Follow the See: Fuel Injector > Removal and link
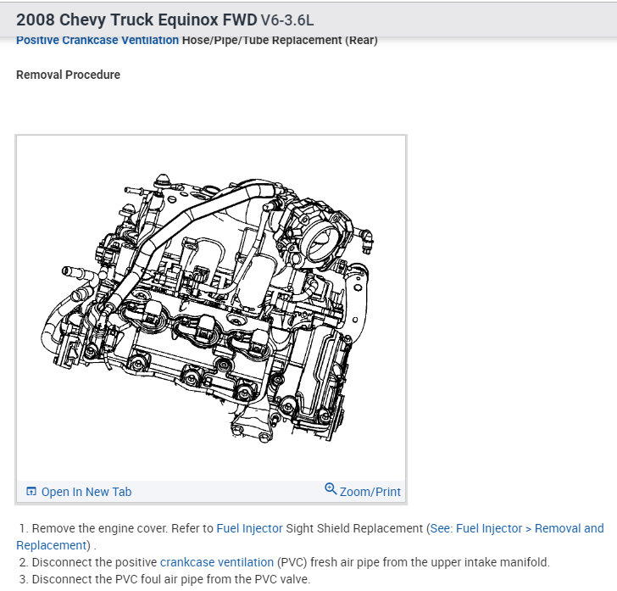This screenshot has height=591, width=617. click(x=517, y=528)
